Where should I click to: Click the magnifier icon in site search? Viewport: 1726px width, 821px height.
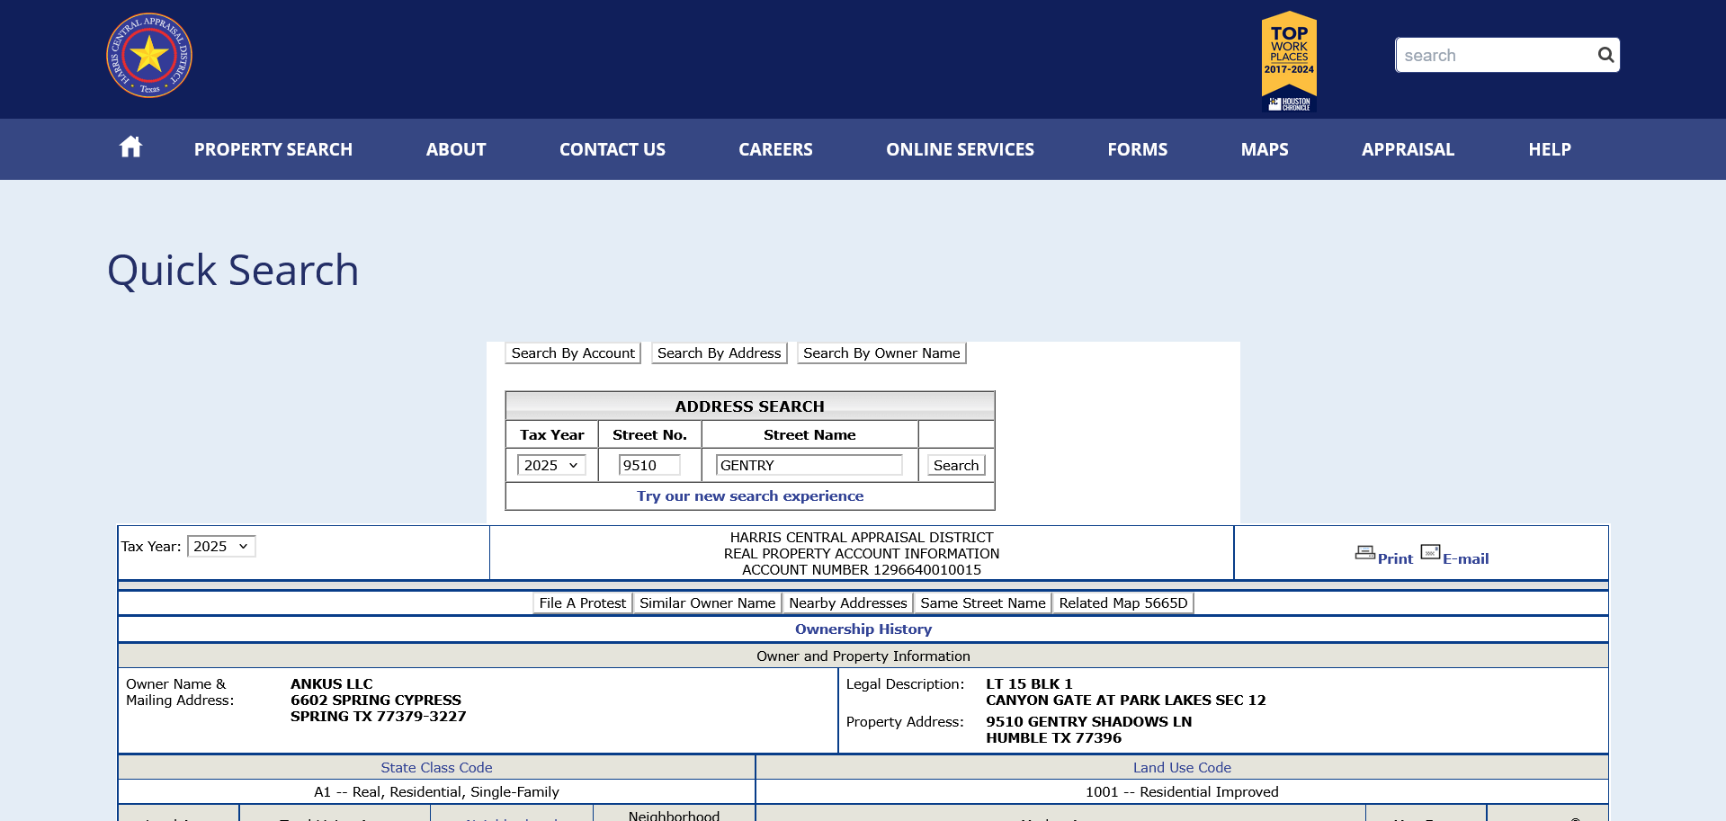1605,55
